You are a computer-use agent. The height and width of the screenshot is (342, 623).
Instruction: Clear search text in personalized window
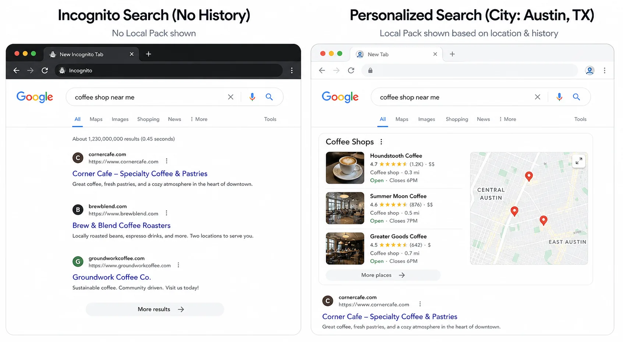(538, 97)
